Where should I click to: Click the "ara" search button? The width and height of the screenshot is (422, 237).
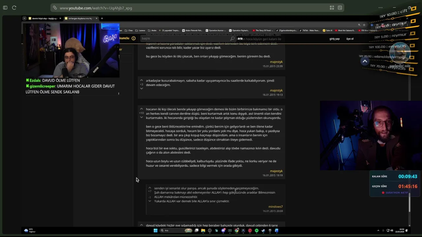[240, 39]
